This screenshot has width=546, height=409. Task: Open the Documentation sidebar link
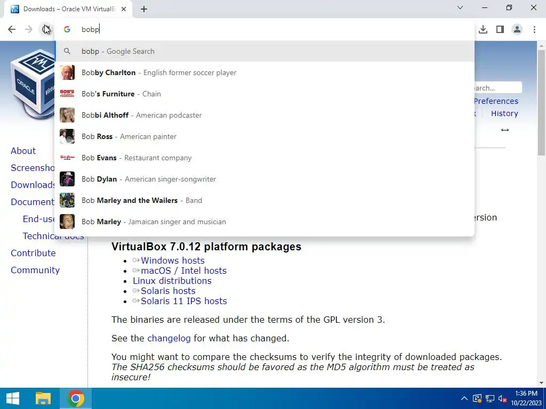coord(33,202)
